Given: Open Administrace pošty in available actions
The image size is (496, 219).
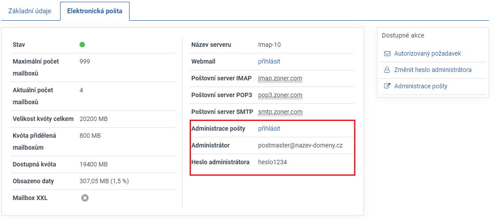Looking at the screenshot, I should pyautogui.click(x=420, y=86).
